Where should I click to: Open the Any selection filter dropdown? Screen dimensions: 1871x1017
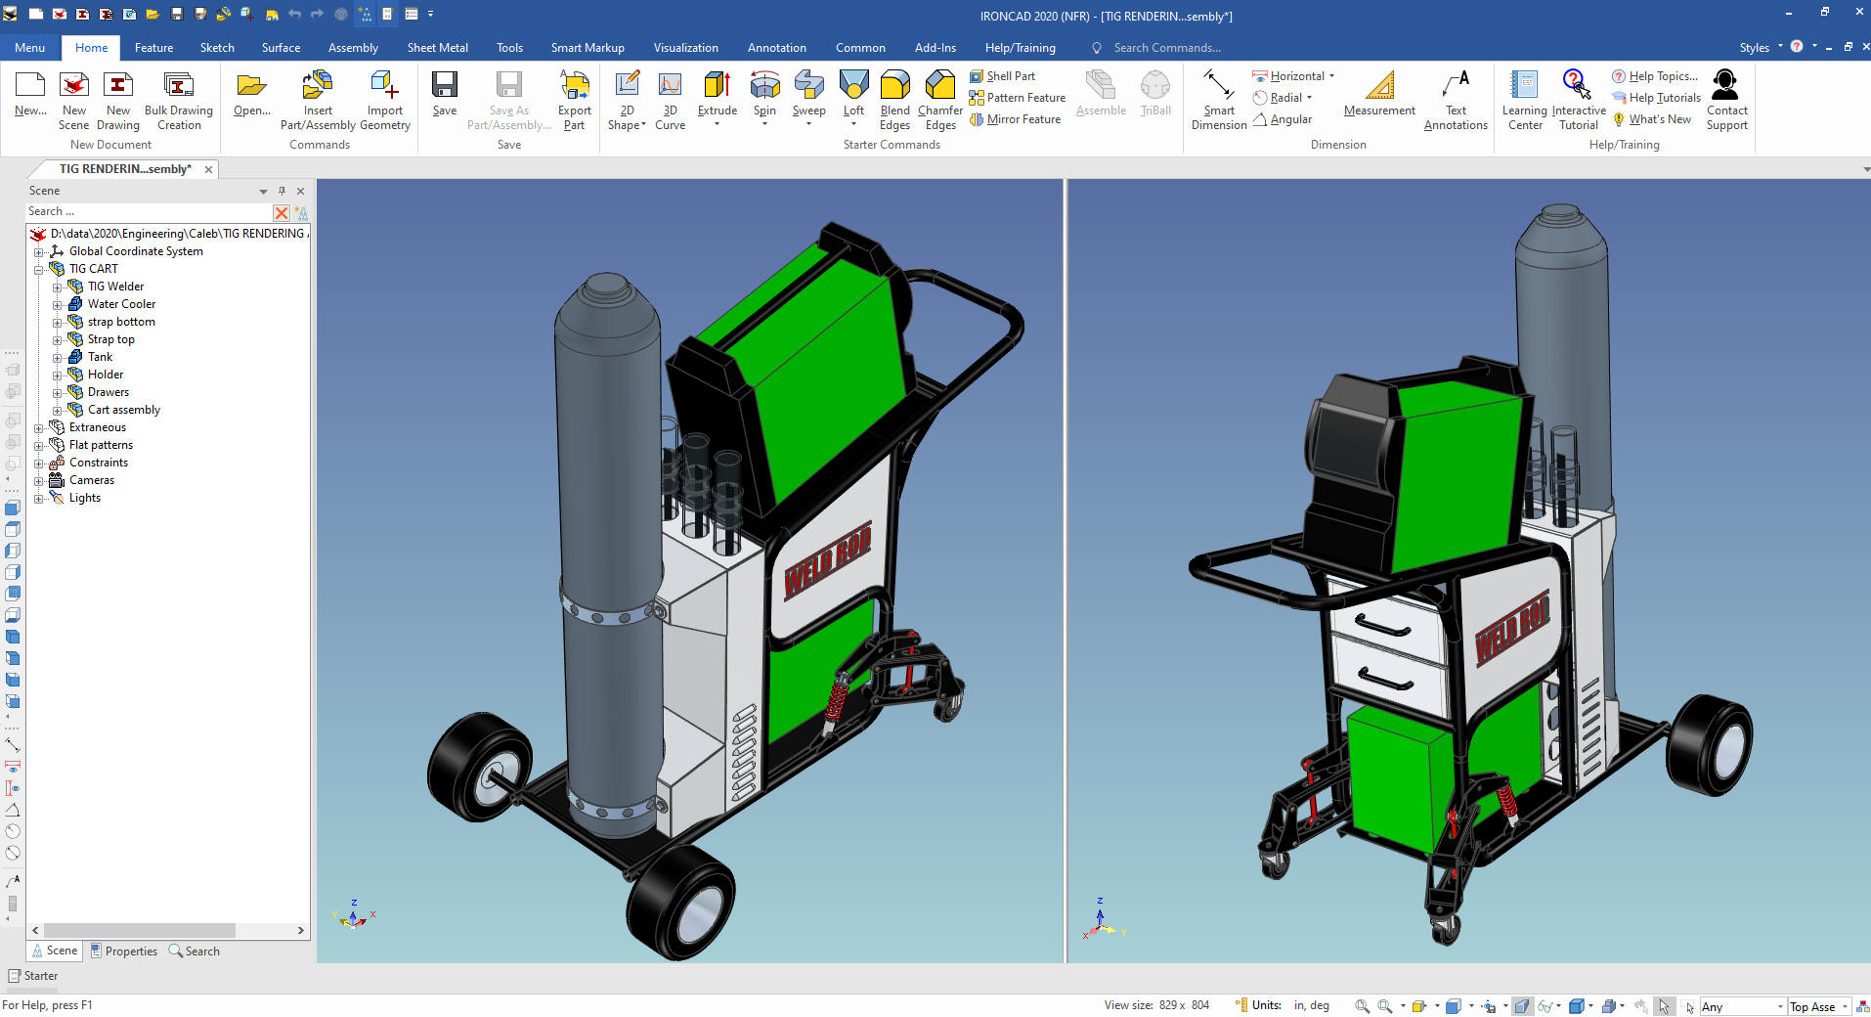point(1778,1006)
